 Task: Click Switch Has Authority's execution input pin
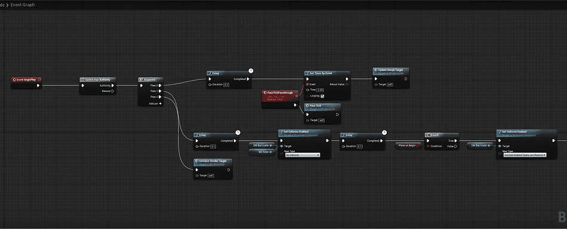point(83,86)
